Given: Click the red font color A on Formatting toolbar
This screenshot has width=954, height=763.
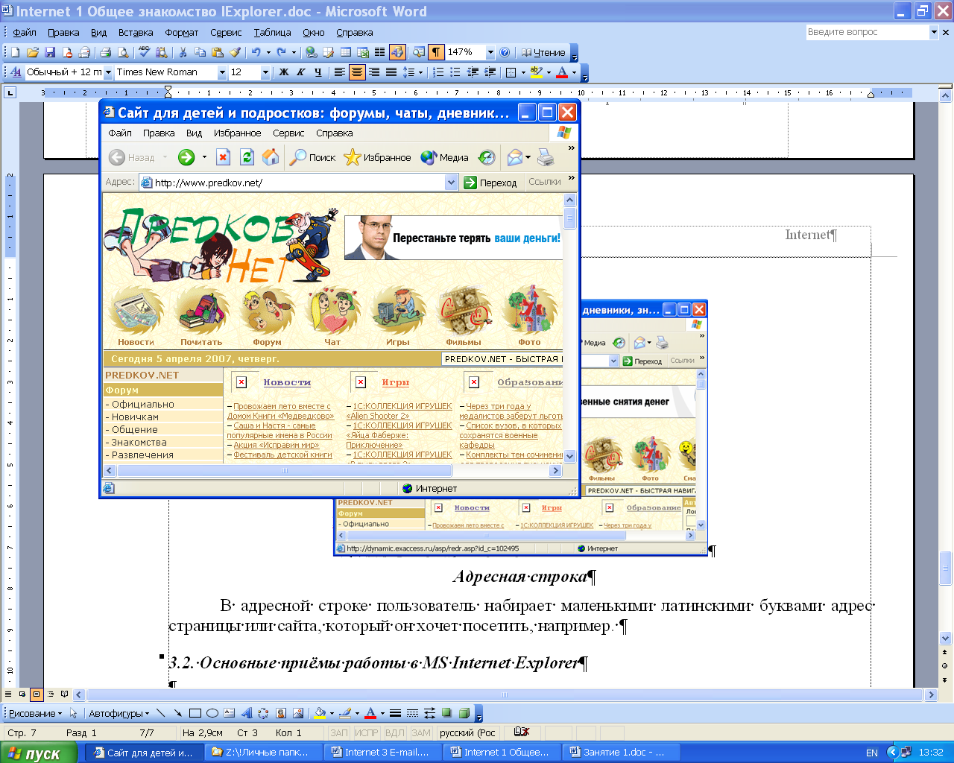Looking at the screenshot, I should click(x=562, y=72).
